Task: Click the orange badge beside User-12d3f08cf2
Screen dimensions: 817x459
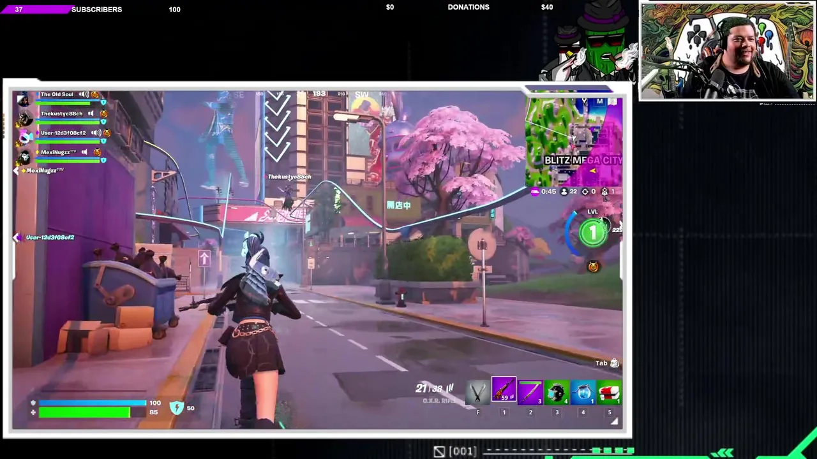Action: 107,133
